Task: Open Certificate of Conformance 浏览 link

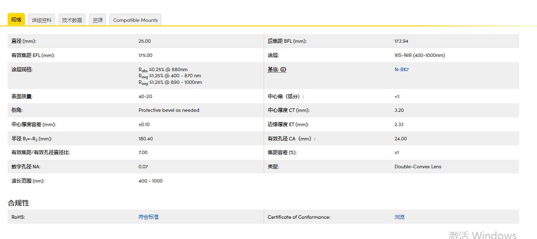Action: (x=400, y=217)
